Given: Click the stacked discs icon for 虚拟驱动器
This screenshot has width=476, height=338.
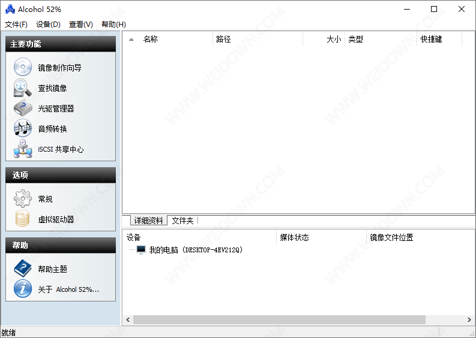Looking at the screenshot, I should coord(23,219).
